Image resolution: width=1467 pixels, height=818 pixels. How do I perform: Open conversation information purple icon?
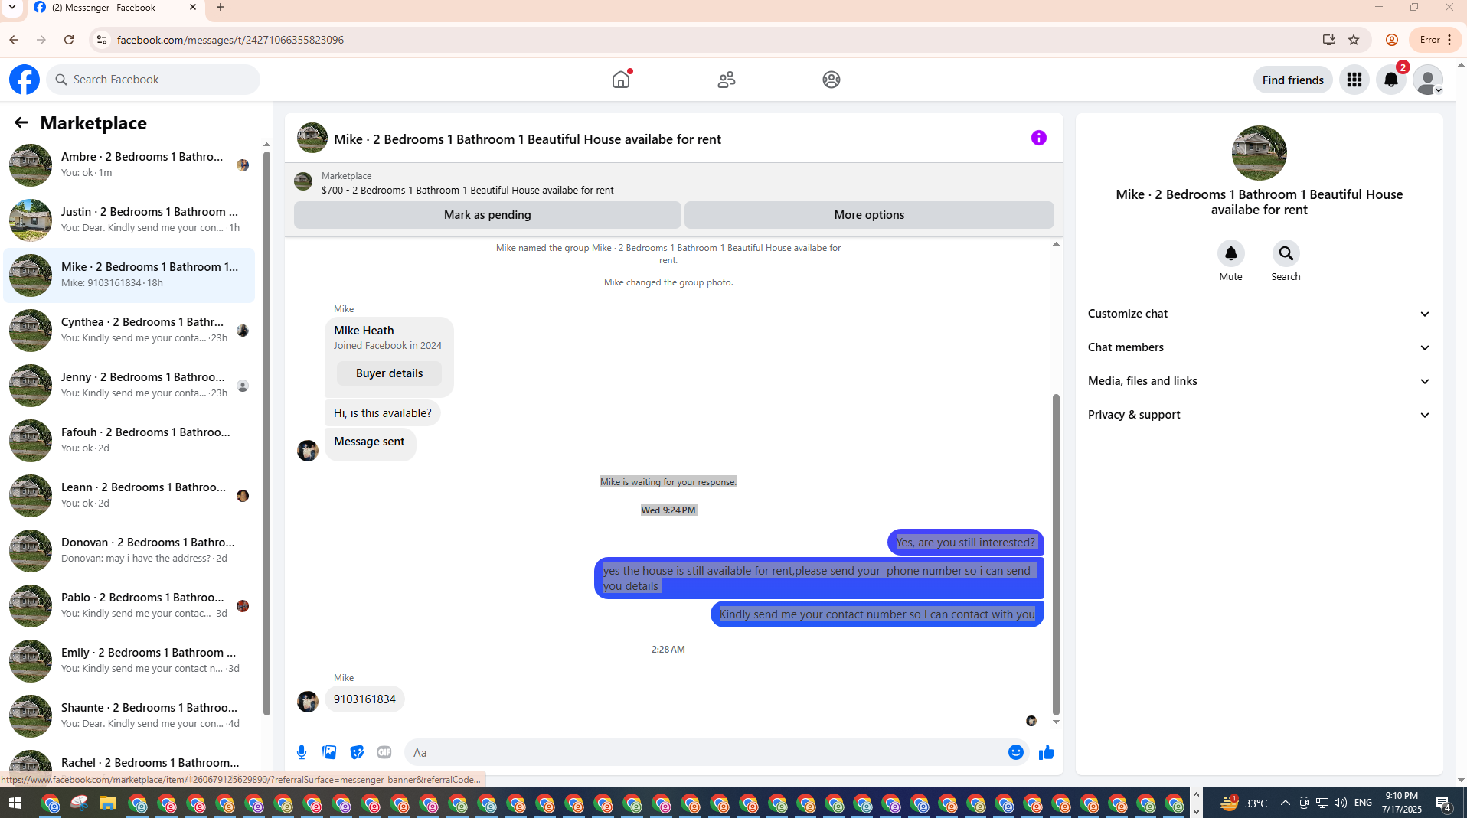1038,138
